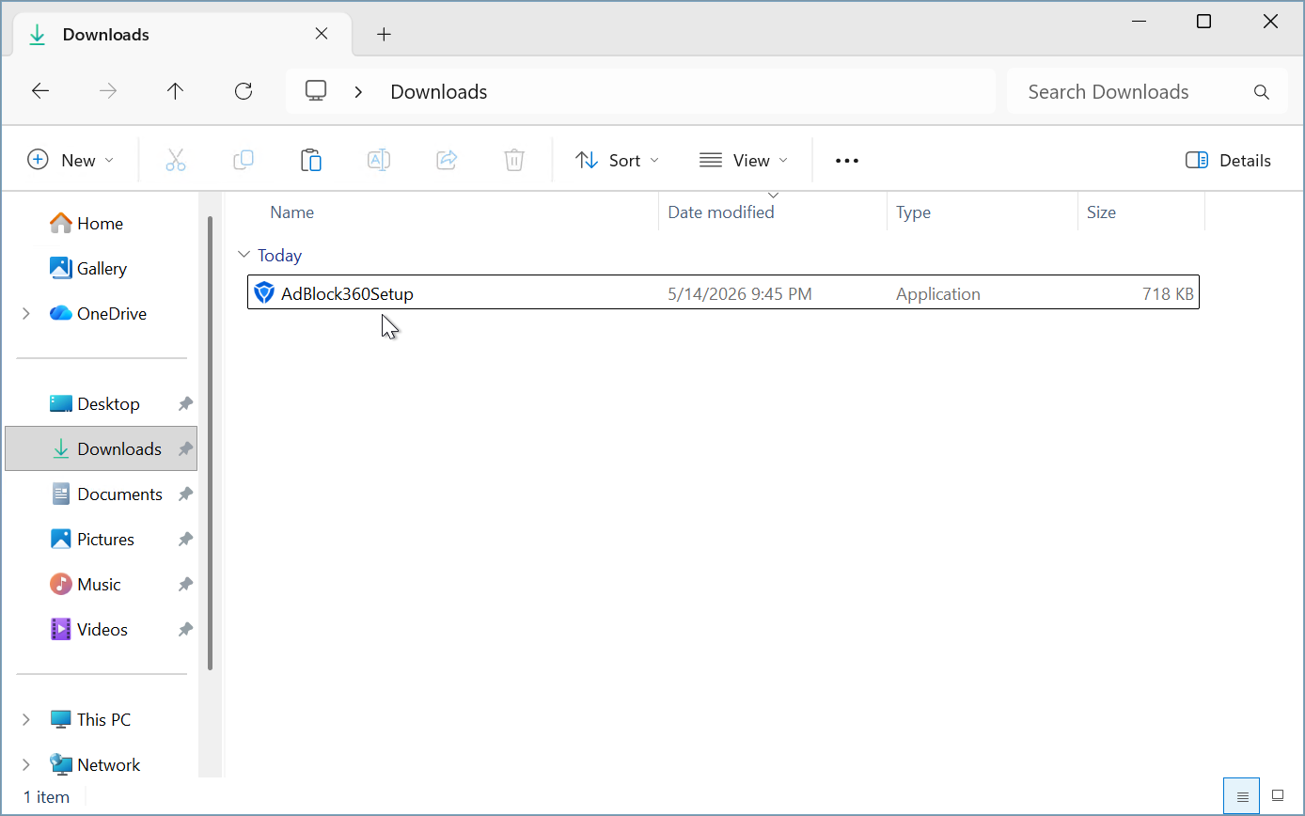
Task: Collapse the Today group
Action: click(x=244, y=255)
